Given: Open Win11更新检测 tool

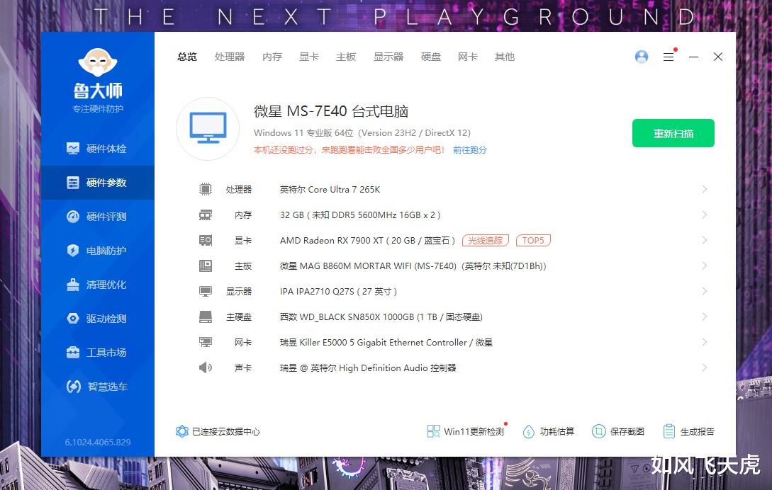Looking at the screenshot, I should pos(466,431).
